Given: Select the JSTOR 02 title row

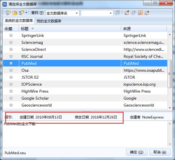Looking at the screenshot, I should click(x=70, y=77).
